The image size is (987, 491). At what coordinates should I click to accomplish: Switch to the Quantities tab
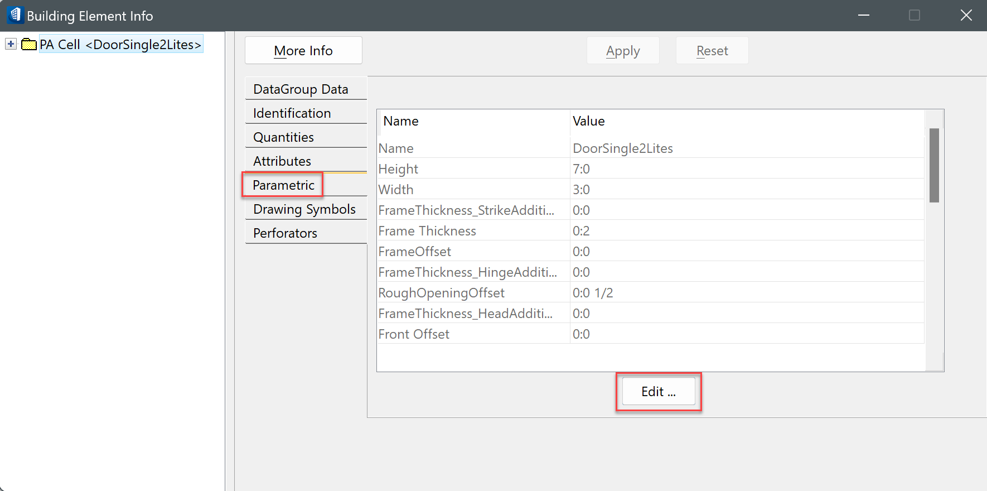284,137
